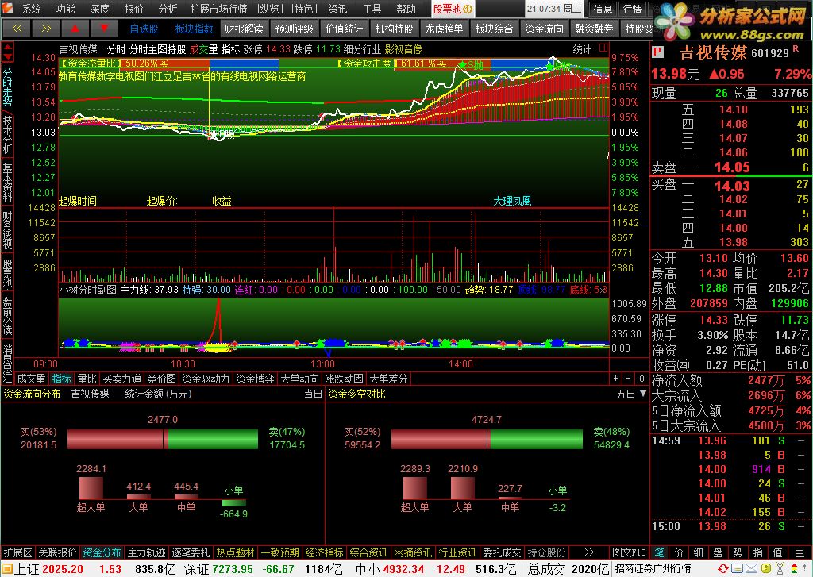813x577 pixels.
Task: Switch to the 量比 chart tab
Action: click(x=87, y=379)
